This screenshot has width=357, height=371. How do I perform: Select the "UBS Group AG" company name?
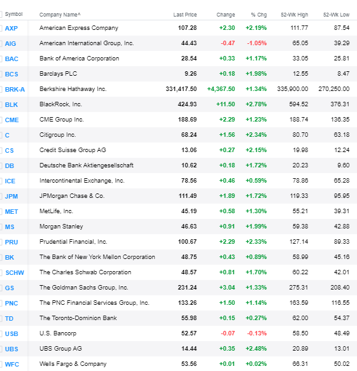click(x=60, y=349)
